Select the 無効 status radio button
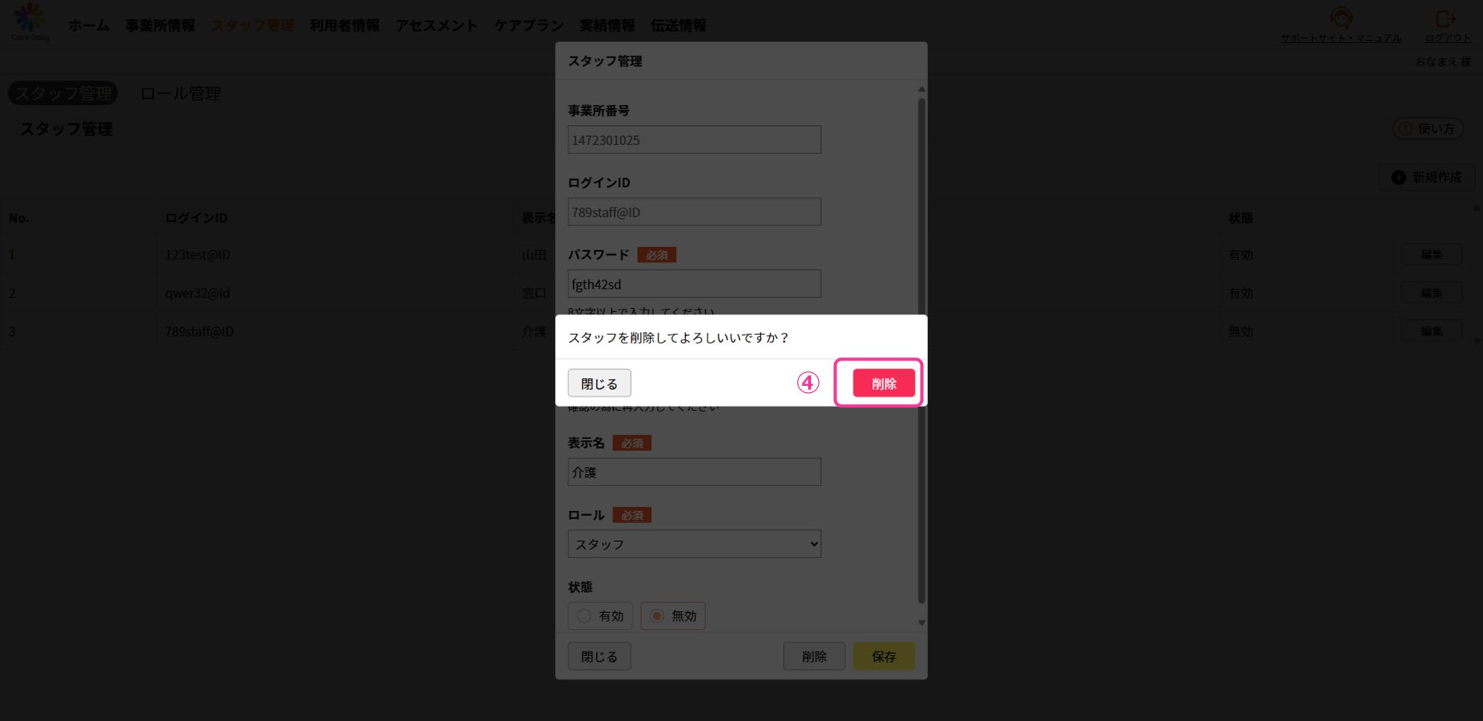This screenshot has width=1483, height=721. [x=657, y=616]
